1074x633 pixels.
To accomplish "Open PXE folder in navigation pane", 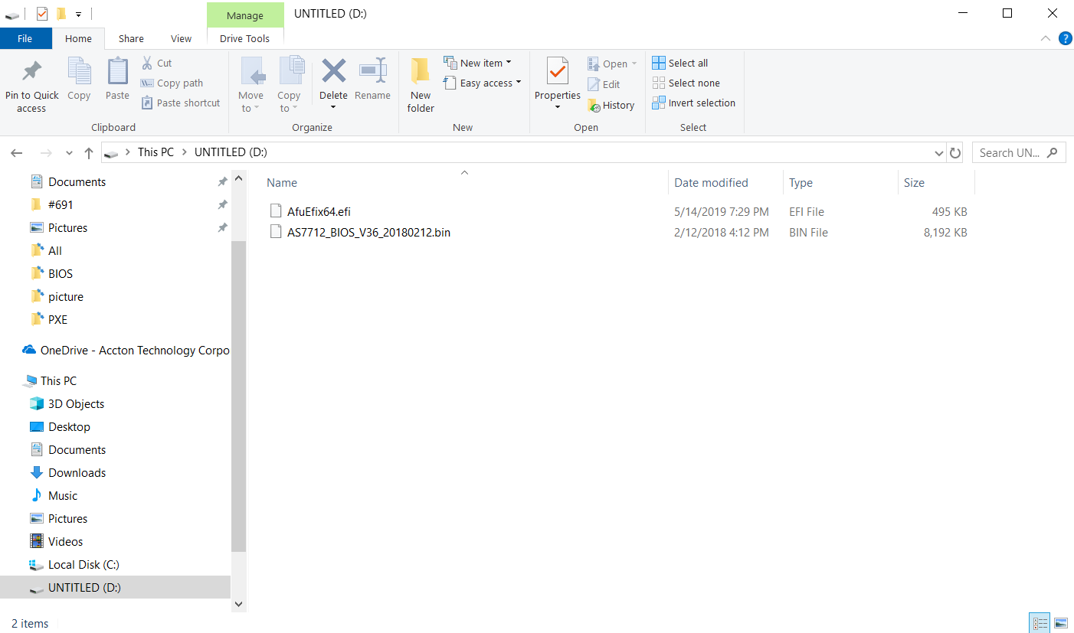I will [57, 319].
